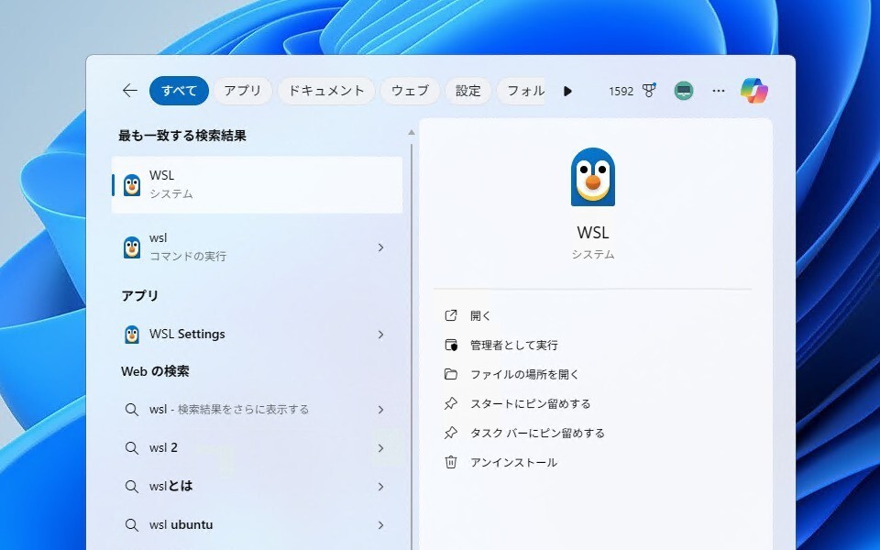Choose スタートにピン留めする
The width and height of the screenshot is (880, 550).
pos(531,403)
